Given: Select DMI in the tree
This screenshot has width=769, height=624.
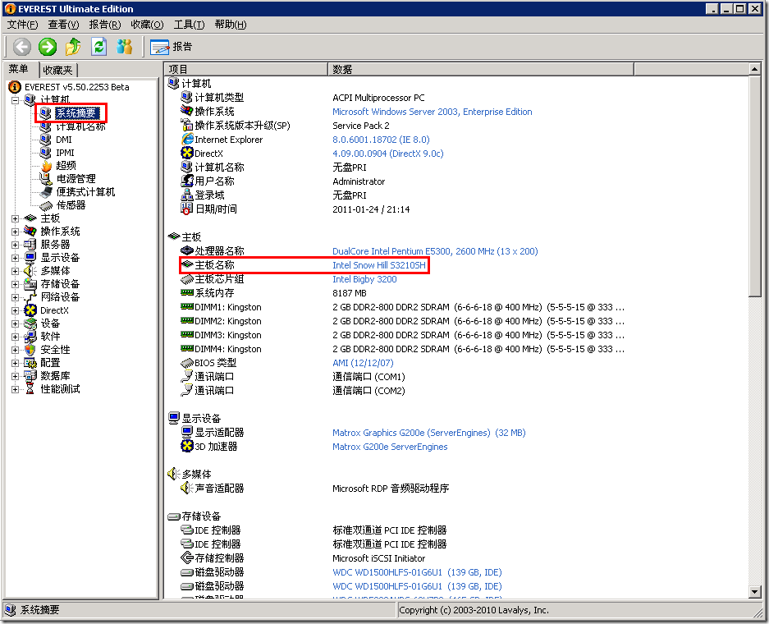Looking at the screenshot, I should (x=64, y=140).
